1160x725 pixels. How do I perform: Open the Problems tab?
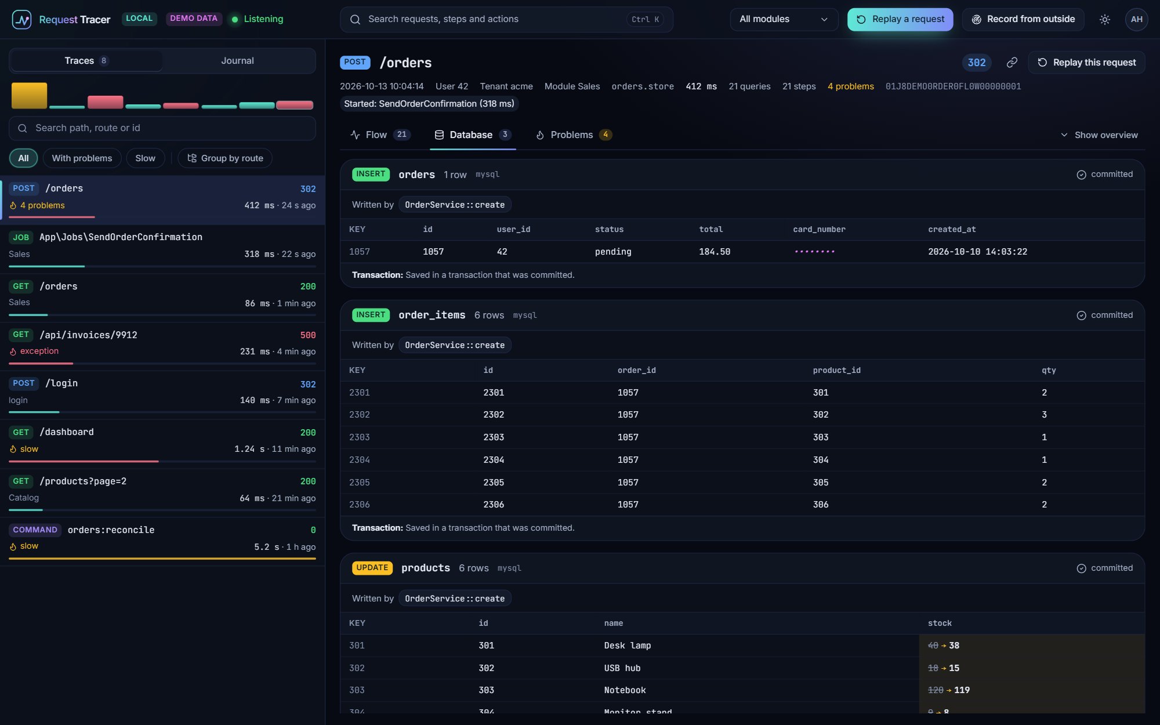click(574, 135)
